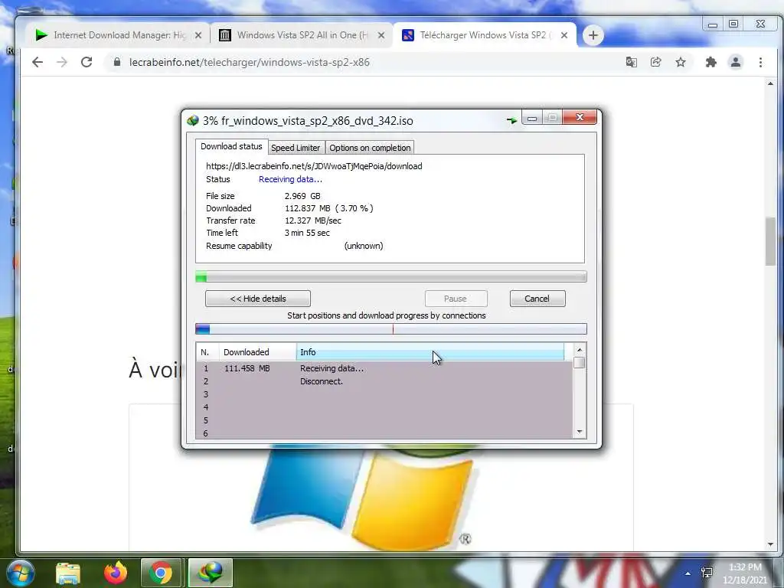Reload the lecrabeinfo page
784x588 pixels.
coord(87,62)
